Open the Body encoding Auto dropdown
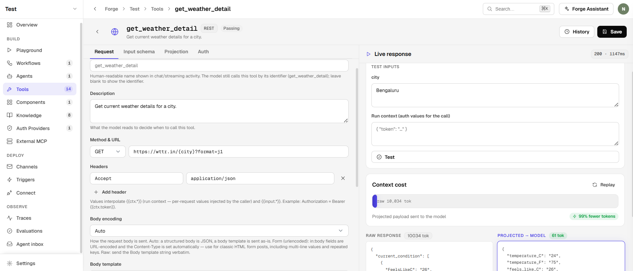The width and height of the screenshot is (633, 271). point(219,231)
